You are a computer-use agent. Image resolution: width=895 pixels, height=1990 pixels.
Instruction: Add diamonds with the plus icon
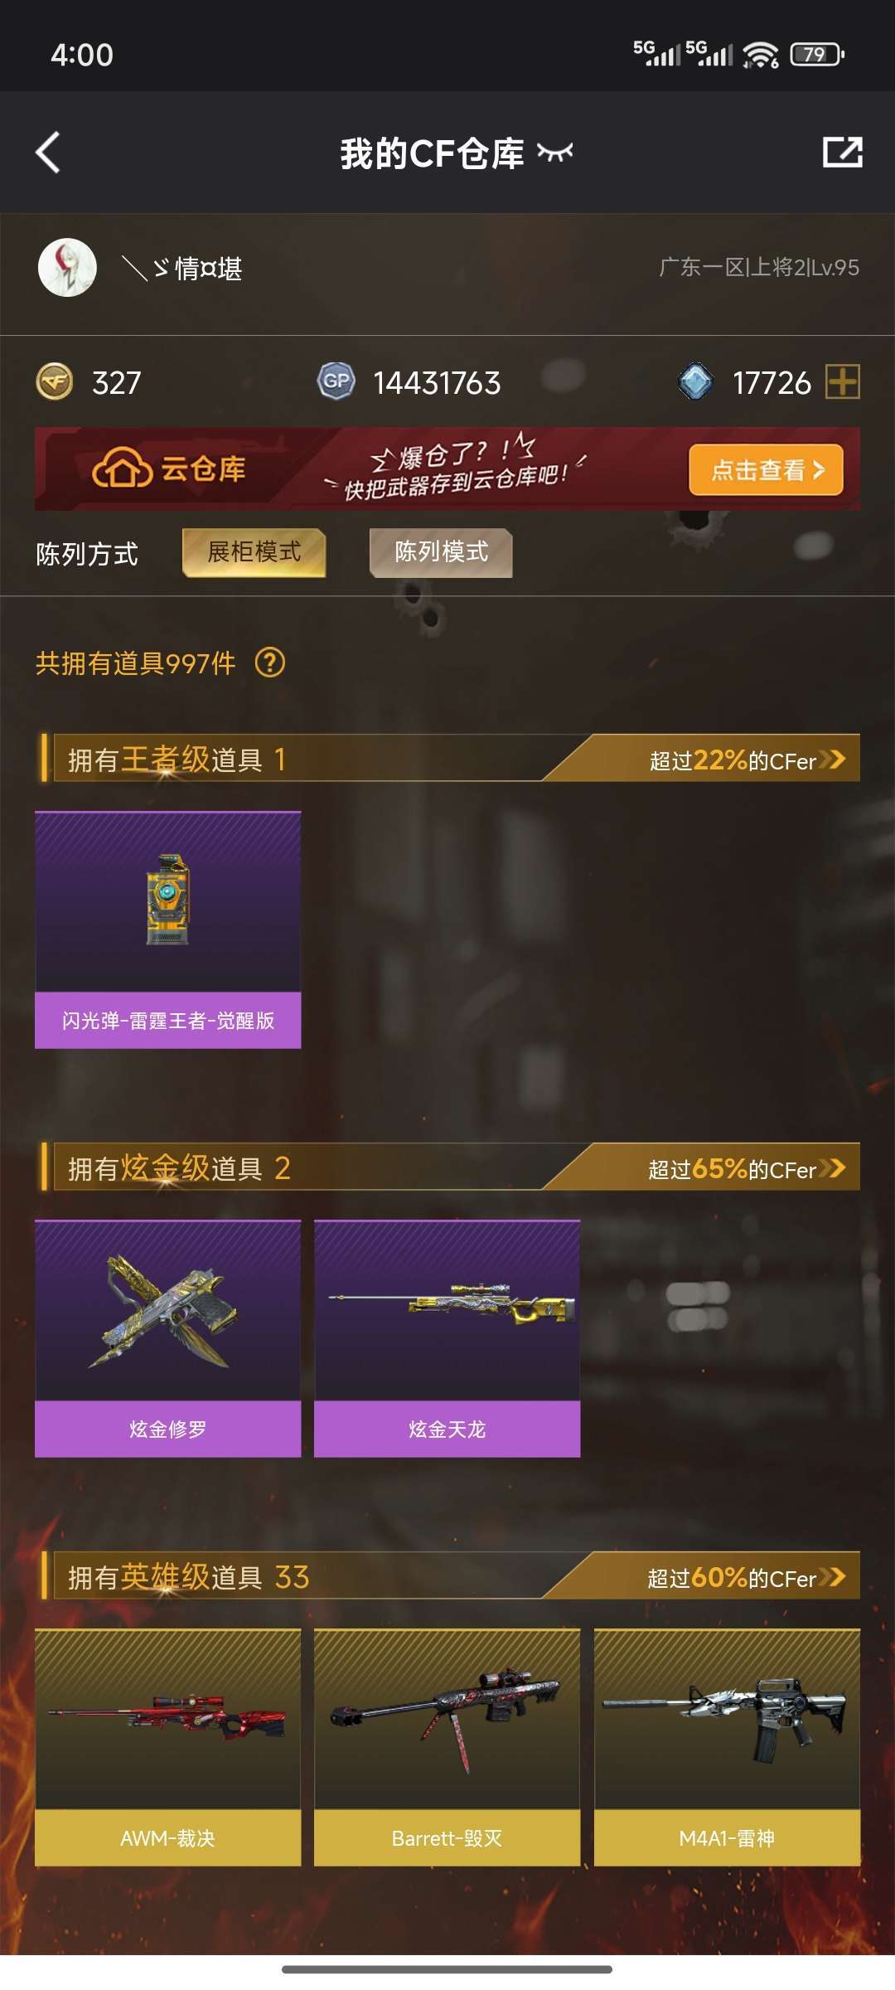pyautogui.click(x=843, y=382)
